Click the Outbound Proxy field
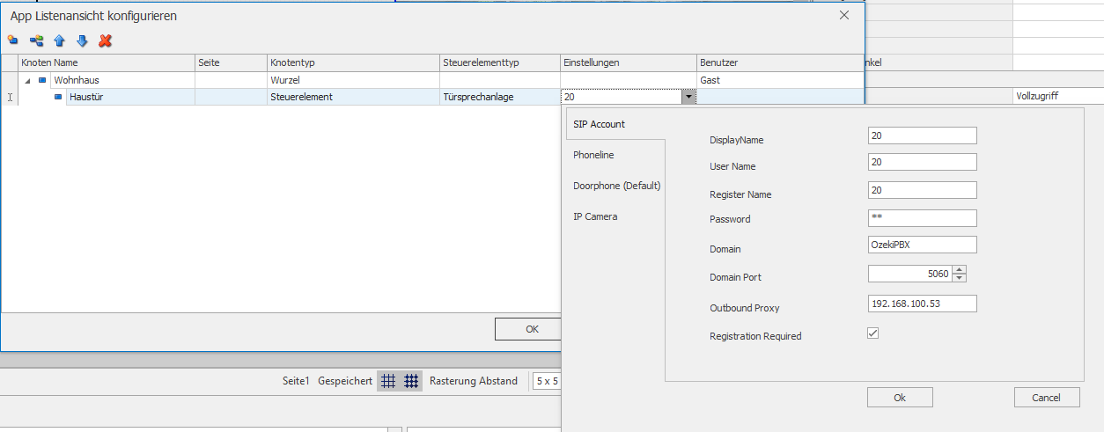 [x=922, y=304]
